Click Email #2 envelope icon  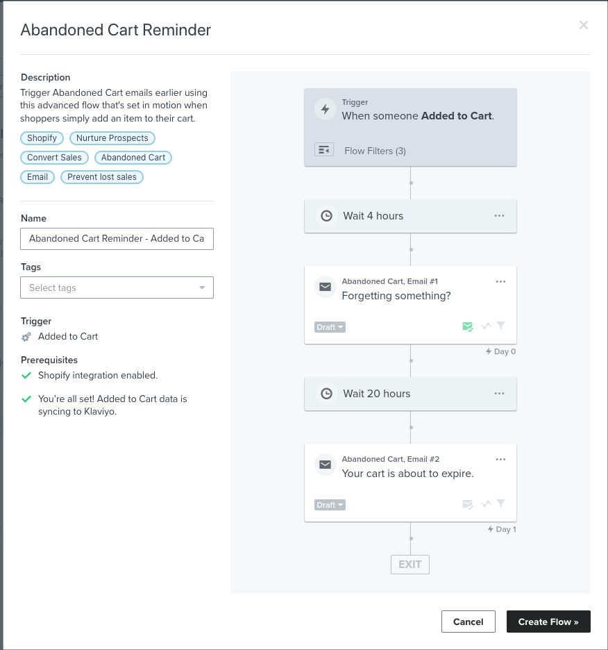click(326, 465)
